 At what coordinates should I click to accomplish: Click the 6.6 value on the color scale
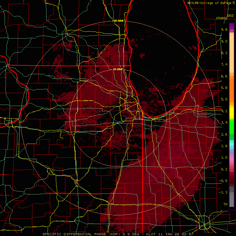point(224,76)
